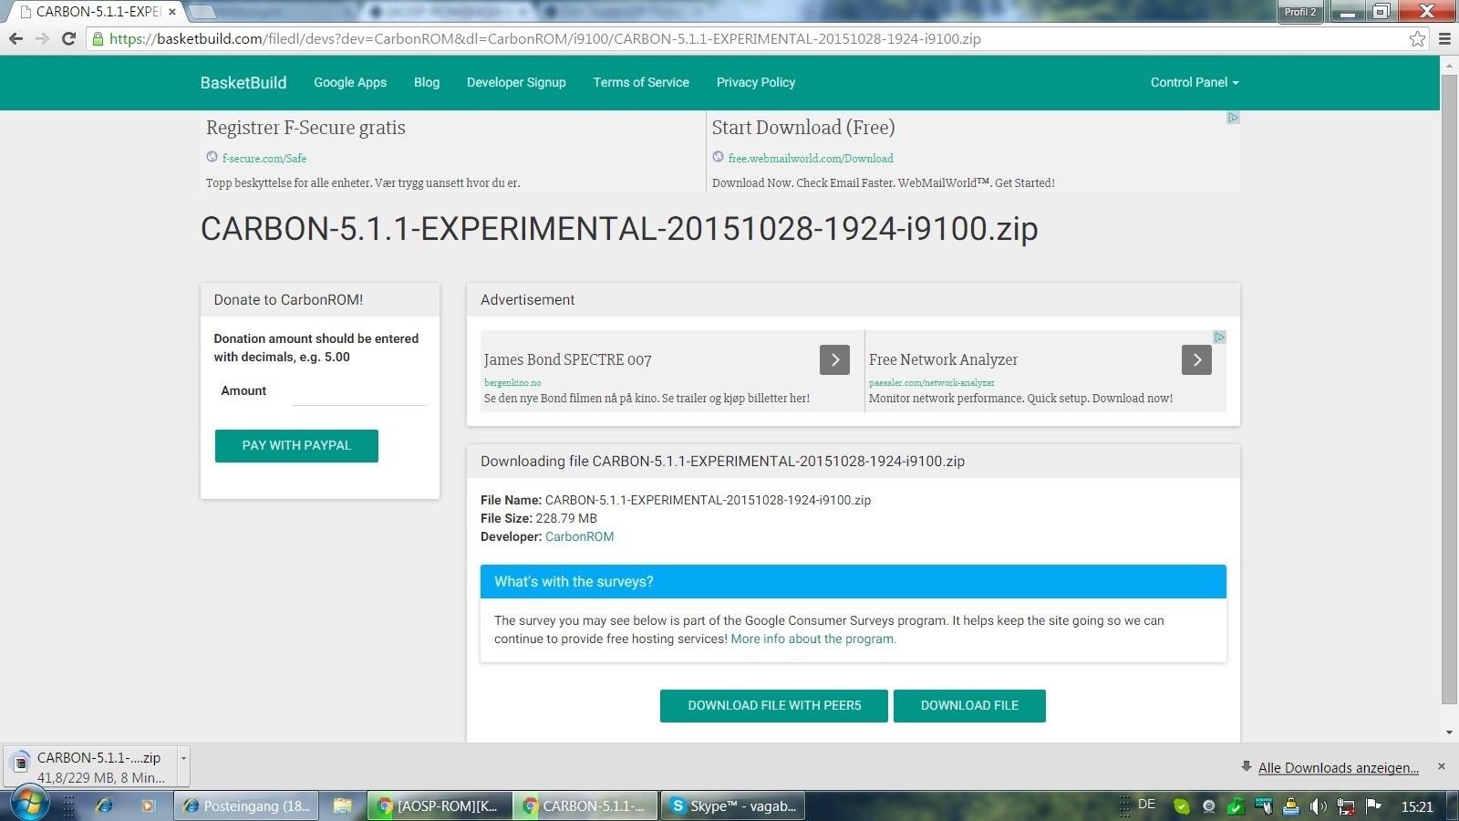Screen dimensions: 1459x821
Task: Launch Internet Explorer from the quick launch
Action: [x=104, y=805]
